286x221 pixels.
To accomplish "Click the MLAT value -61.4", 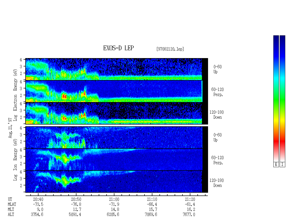I will 190,204.
